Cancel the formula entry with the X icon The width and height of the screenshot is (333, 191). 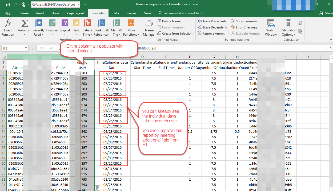click(x=41, y=48)
